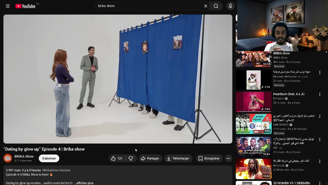This screenshot has height=185, width=328.
Task: Open BRIKA show 34:34 thumbnail
Action: 253,59
